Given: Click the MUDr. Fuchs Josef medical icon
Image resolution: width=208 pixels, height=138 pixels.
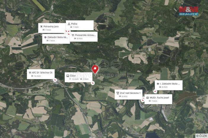Looking at the screenshot, I should click(148, 98).
